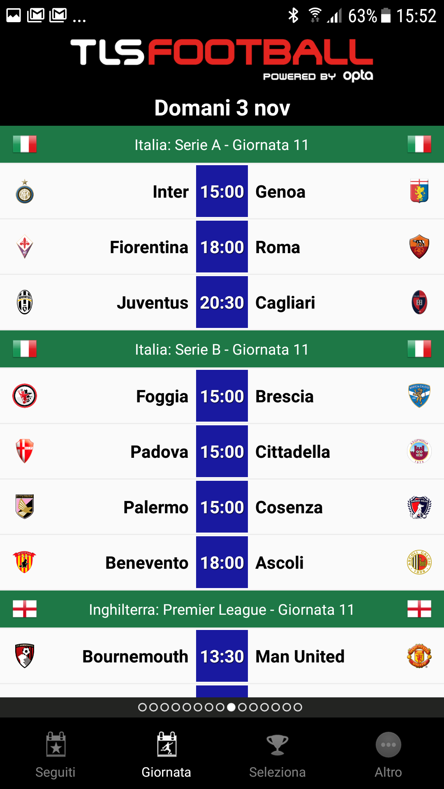This screenshot has width=444, height=789.
Task: Select the Giornata tab
Action: [166, 755]
